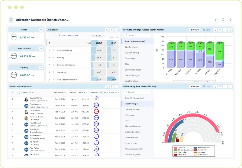
Task: Click the Bench 9,766.40 Hrs value
Action: (x=27, y=38)
